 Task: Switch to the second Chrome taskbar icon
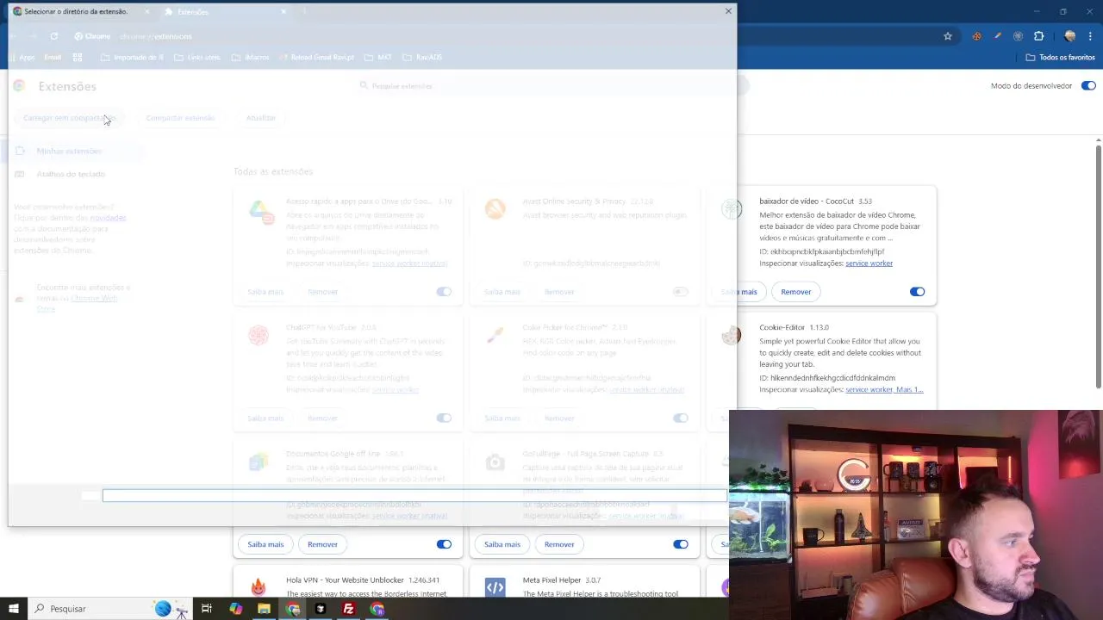click(x=377, y=609)
